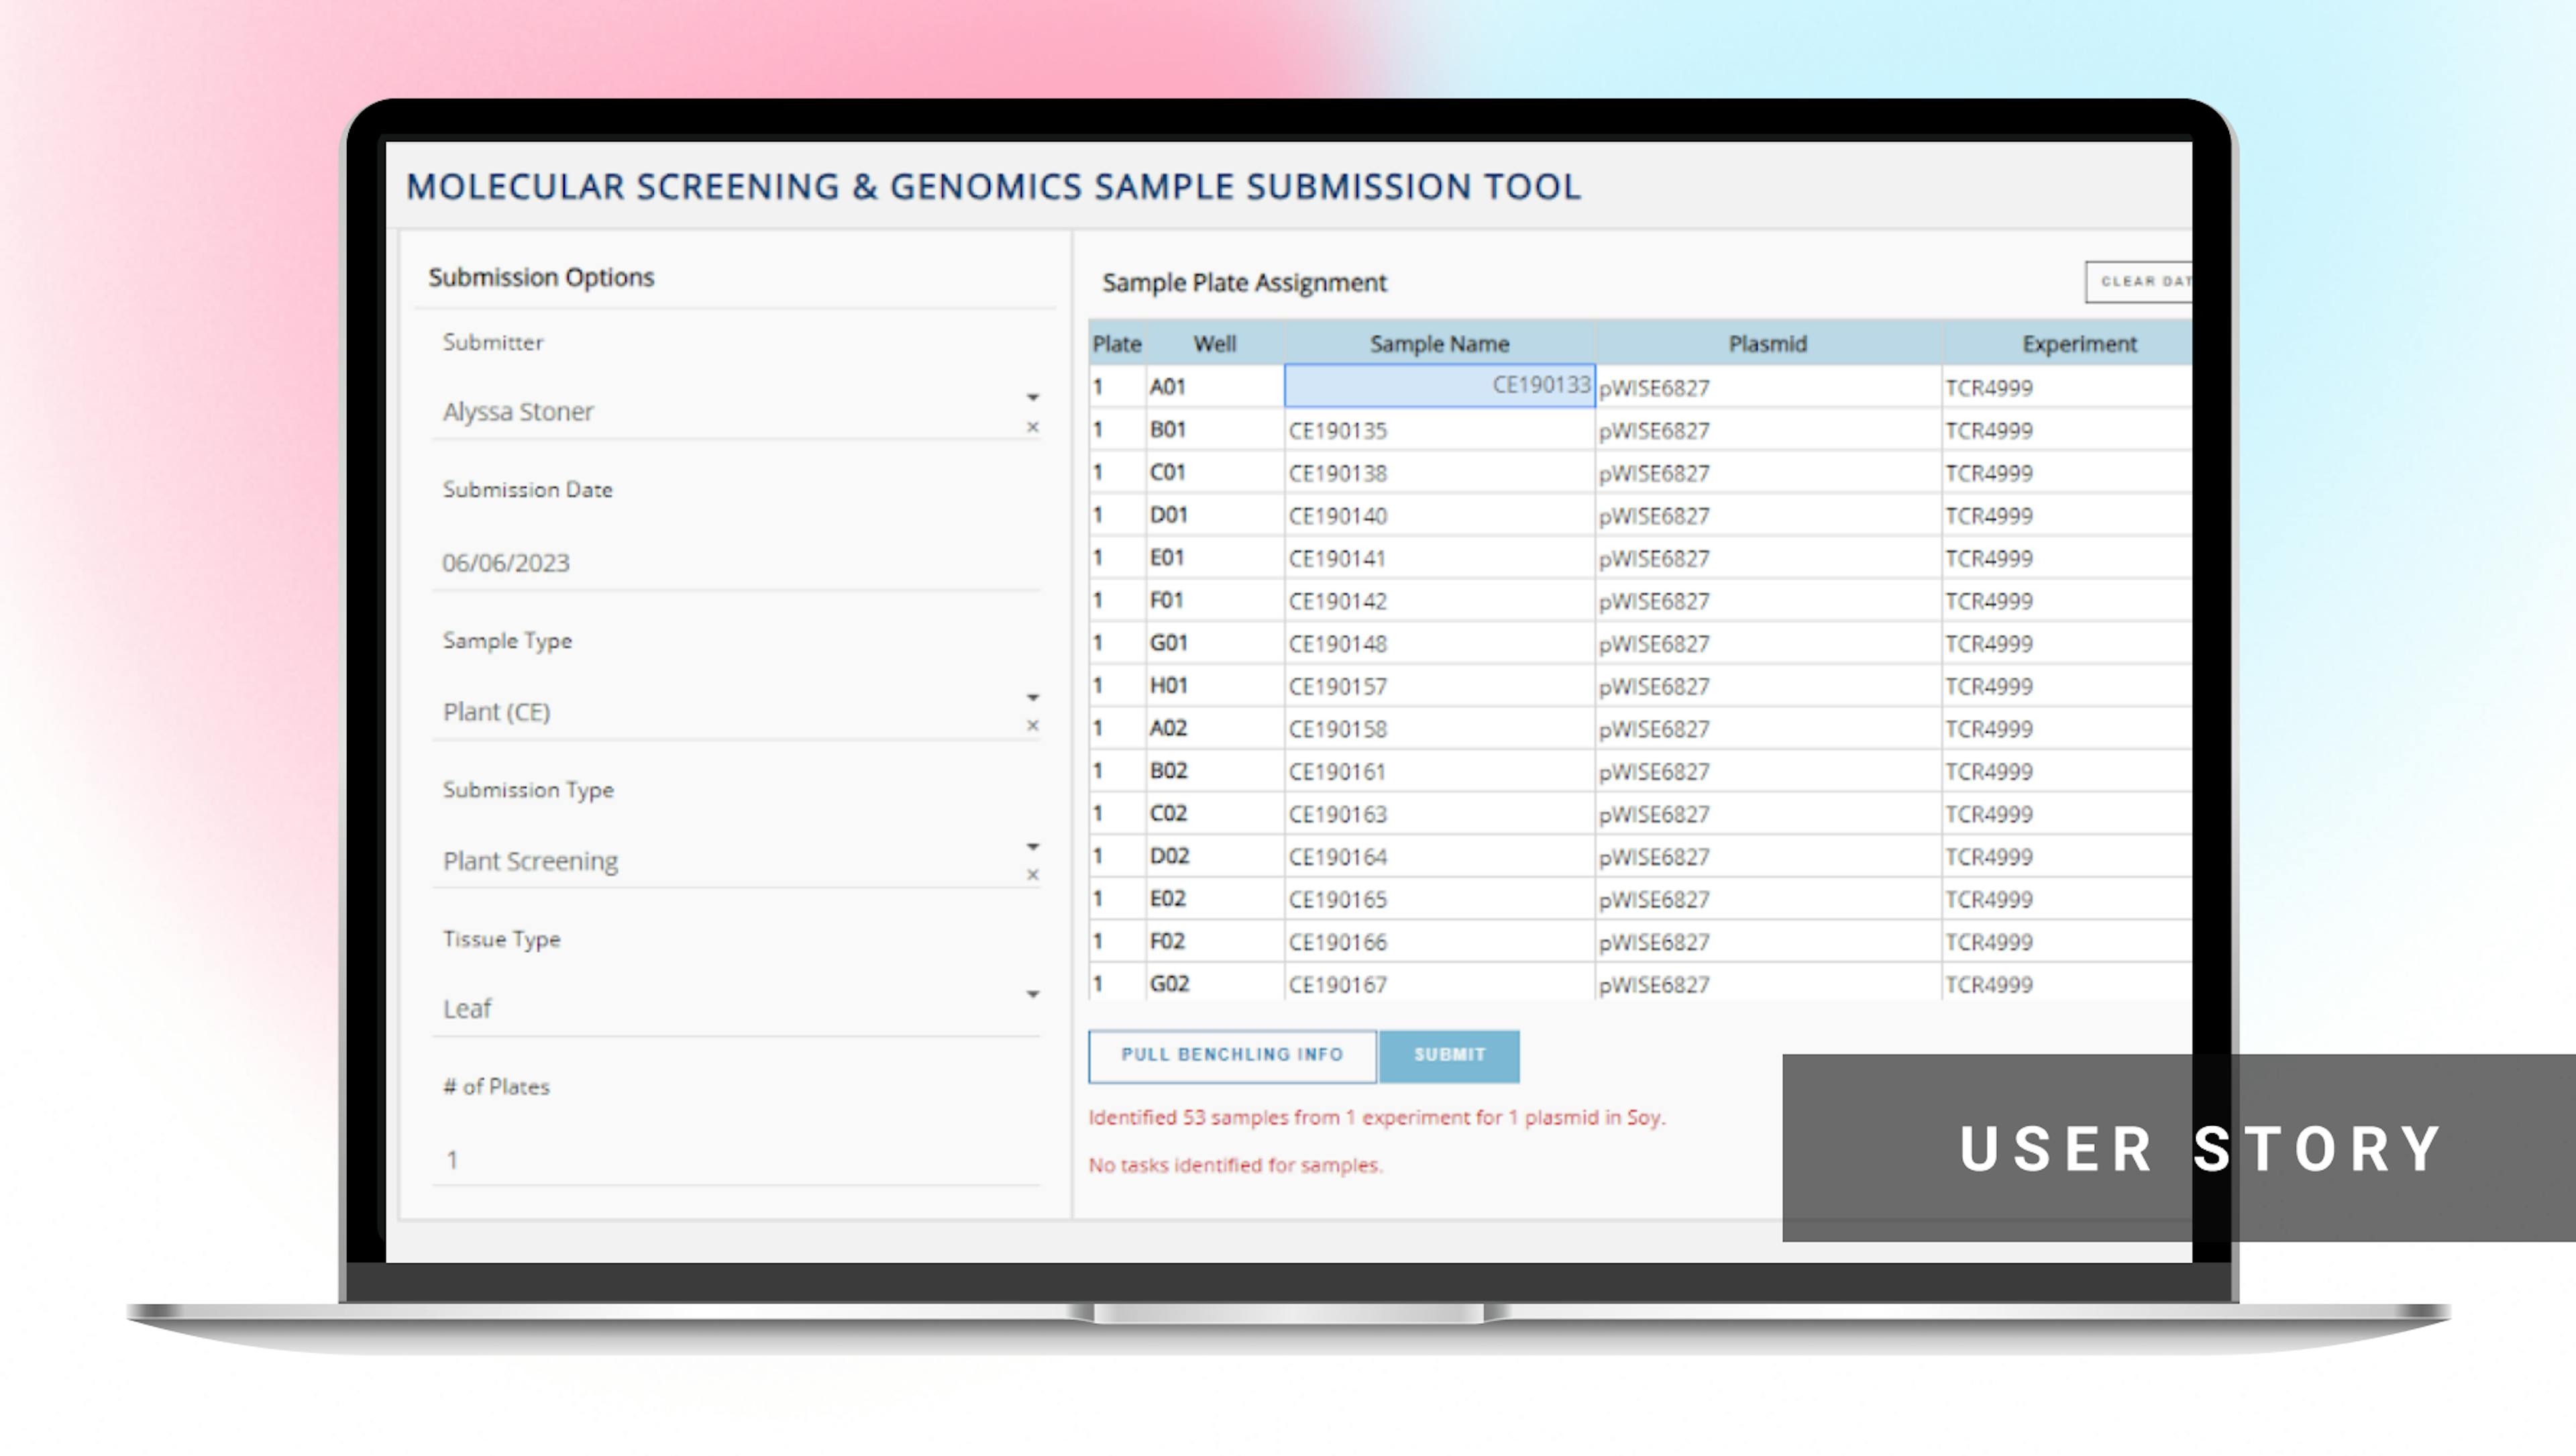2576x1456 pixels.
Task: Click well cell G01
Action: point(1215,644)
